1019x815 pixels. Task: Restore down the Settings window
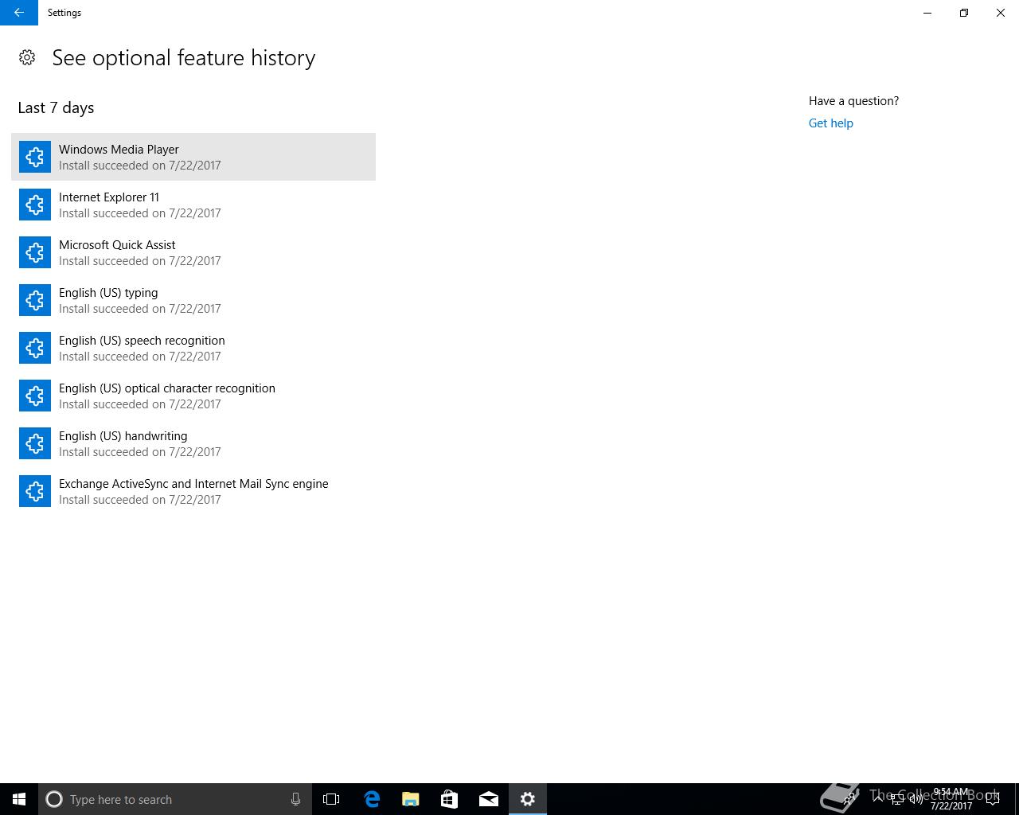pyautogui.click(x=964, y=13)
